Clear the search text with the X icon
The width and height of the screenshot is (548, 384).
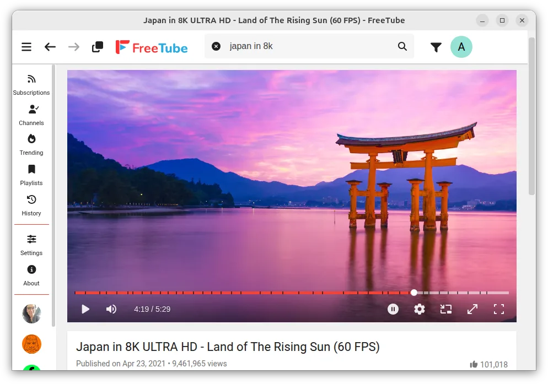pos(216,46)
